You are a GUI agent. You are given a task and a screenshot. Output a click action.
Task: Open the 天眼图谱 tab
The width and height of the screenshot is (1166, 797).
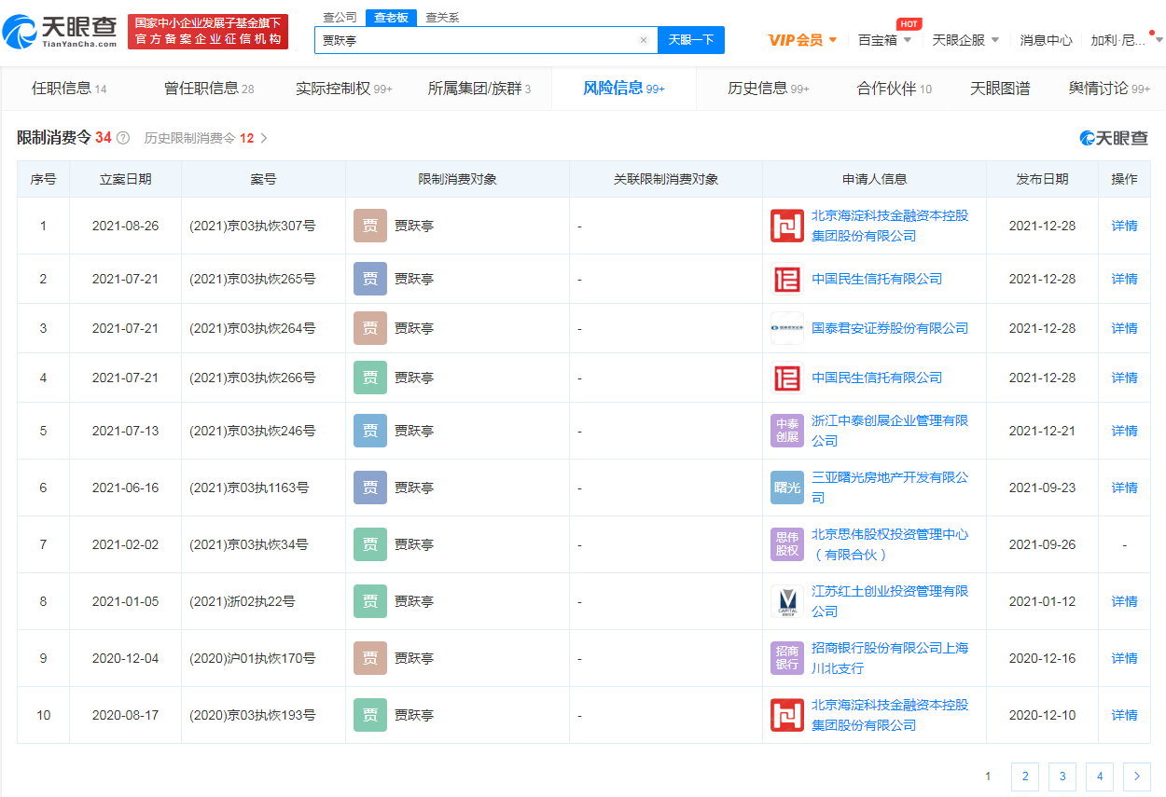click(1000, 89)
